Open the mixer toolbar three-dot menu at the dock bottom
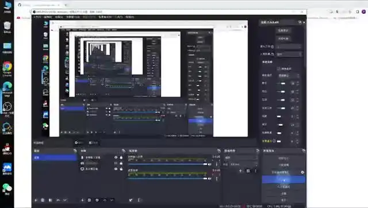Screen dimensions: 368x208 tap(139, 200)
